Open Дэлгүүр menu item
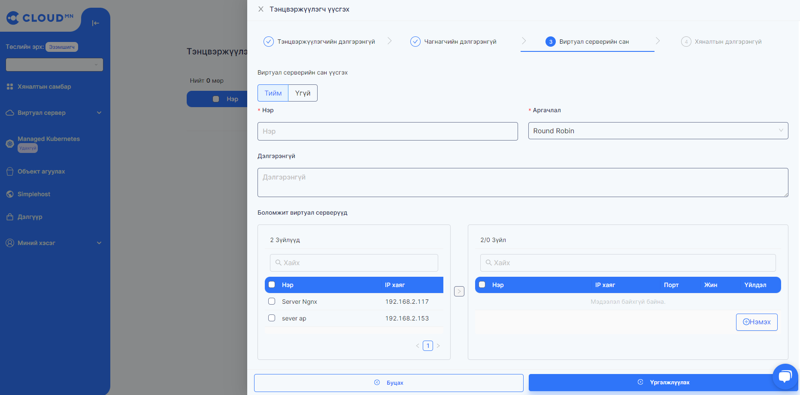The width and height of the screenshot is (800, 395). point(30,217)
